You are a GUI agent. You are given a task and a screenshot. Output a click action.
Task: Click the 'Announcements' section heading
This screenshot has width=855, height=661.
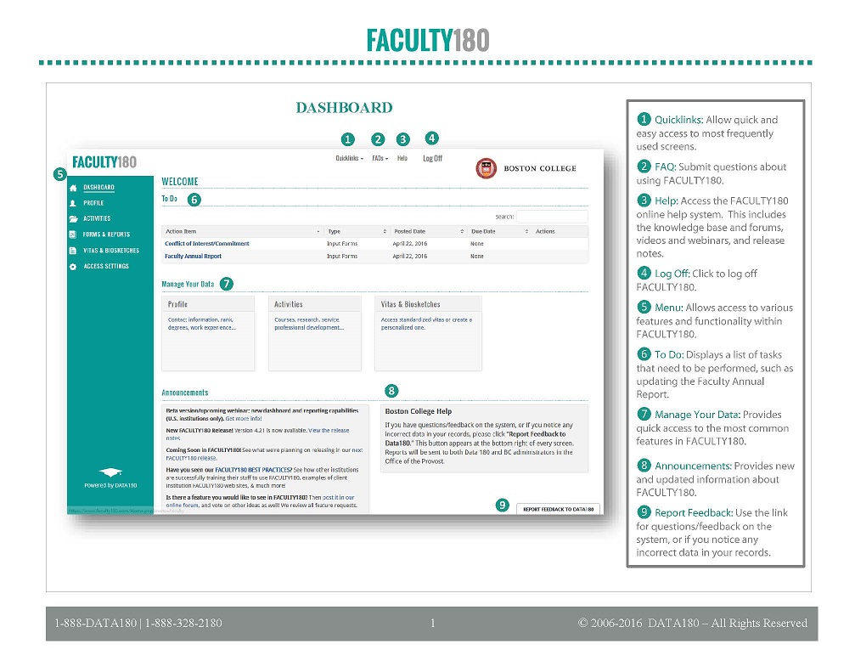[185, 393]
